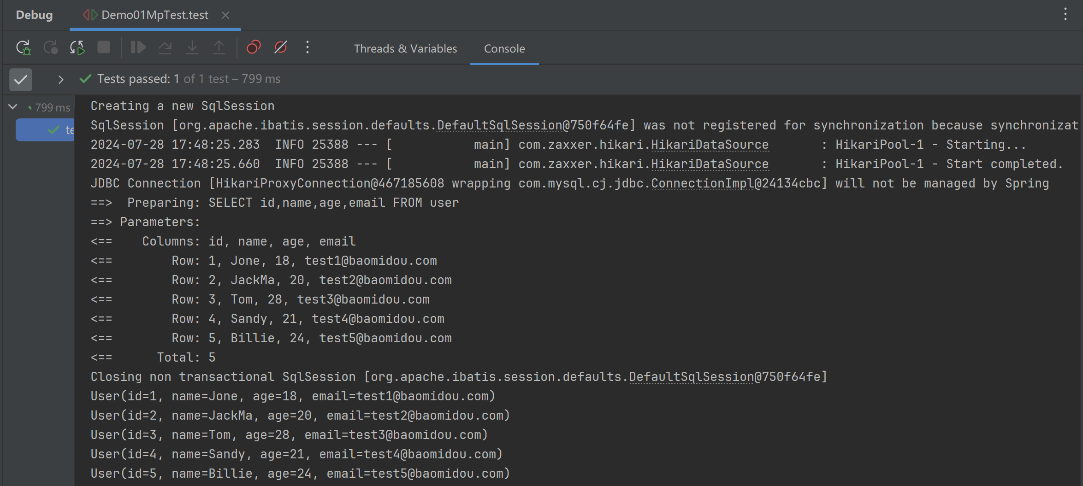This screenshot has height=486, width=1083.
Task: Click the Step Into down-arrow icon
Action: [x=192, y=47]
